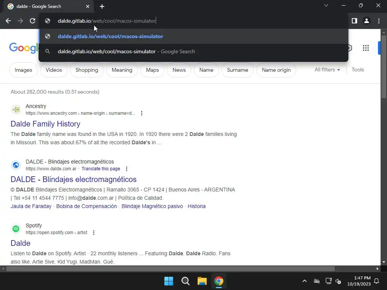This screenshot has width=387, height=290.
Task: Click Translate this page link
Action: pos(101,169)
